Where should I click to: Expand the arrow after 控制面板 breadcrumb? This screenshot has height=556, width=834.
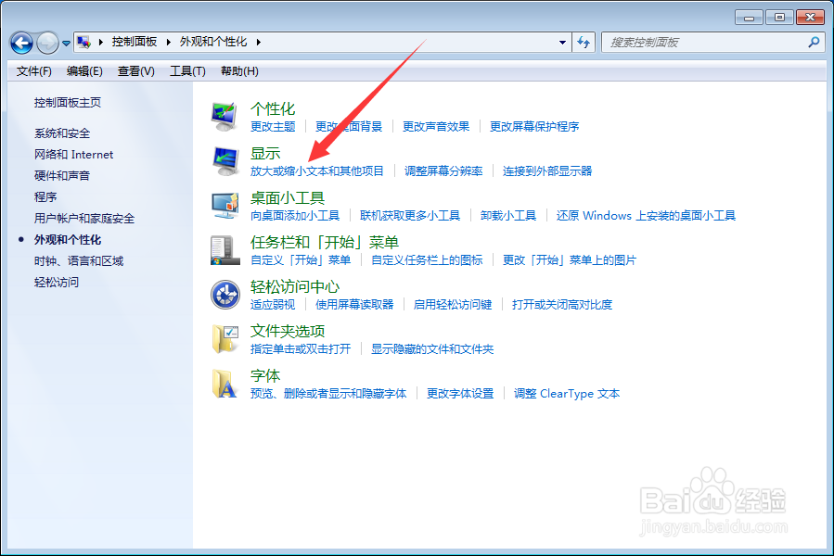(x=169, y=42)
